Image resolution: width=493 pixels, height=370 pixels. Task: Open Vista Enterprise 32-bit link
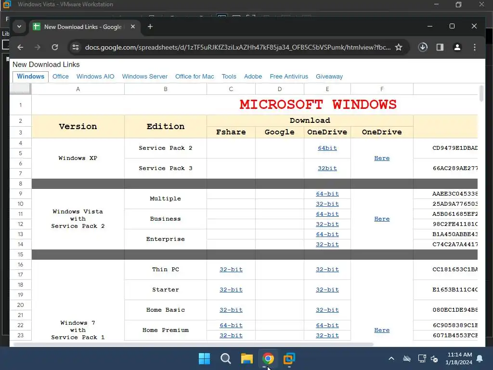[327, 244]
